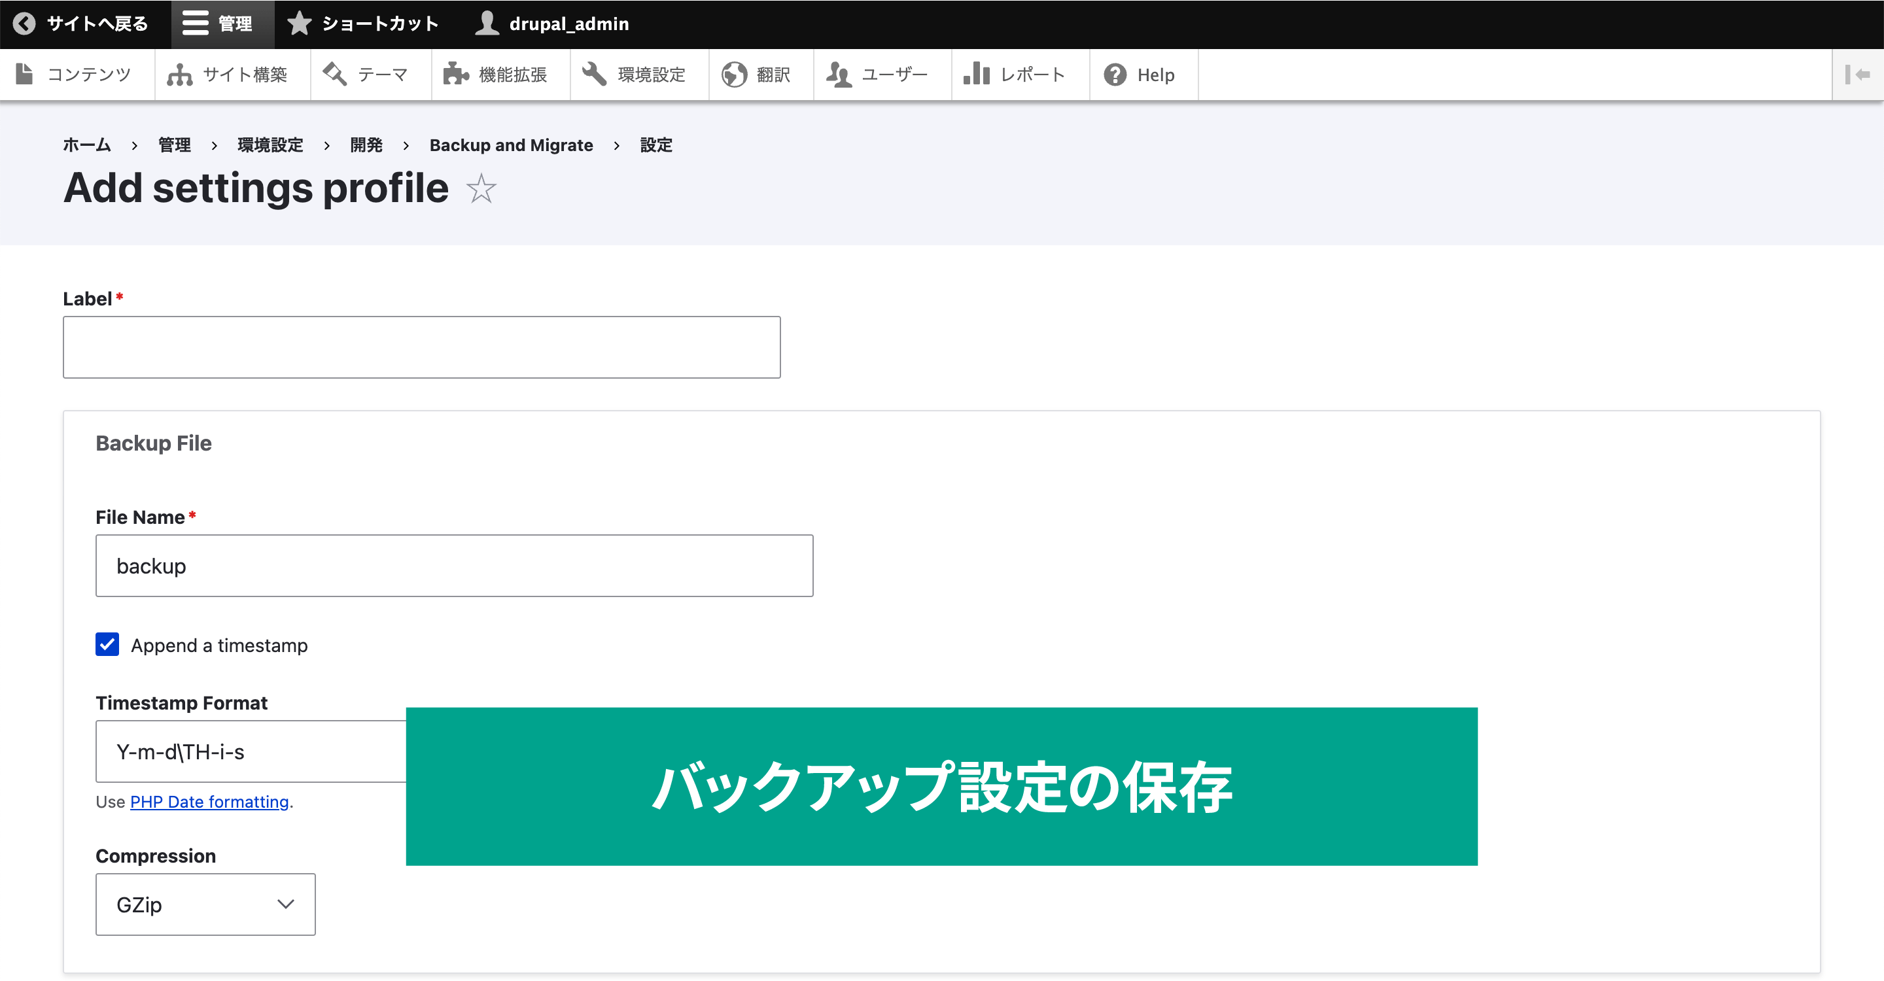This screenshot has height=981, width=1884.
Task: Click the back-to-site arrow icon
Action: coord(24,24)
